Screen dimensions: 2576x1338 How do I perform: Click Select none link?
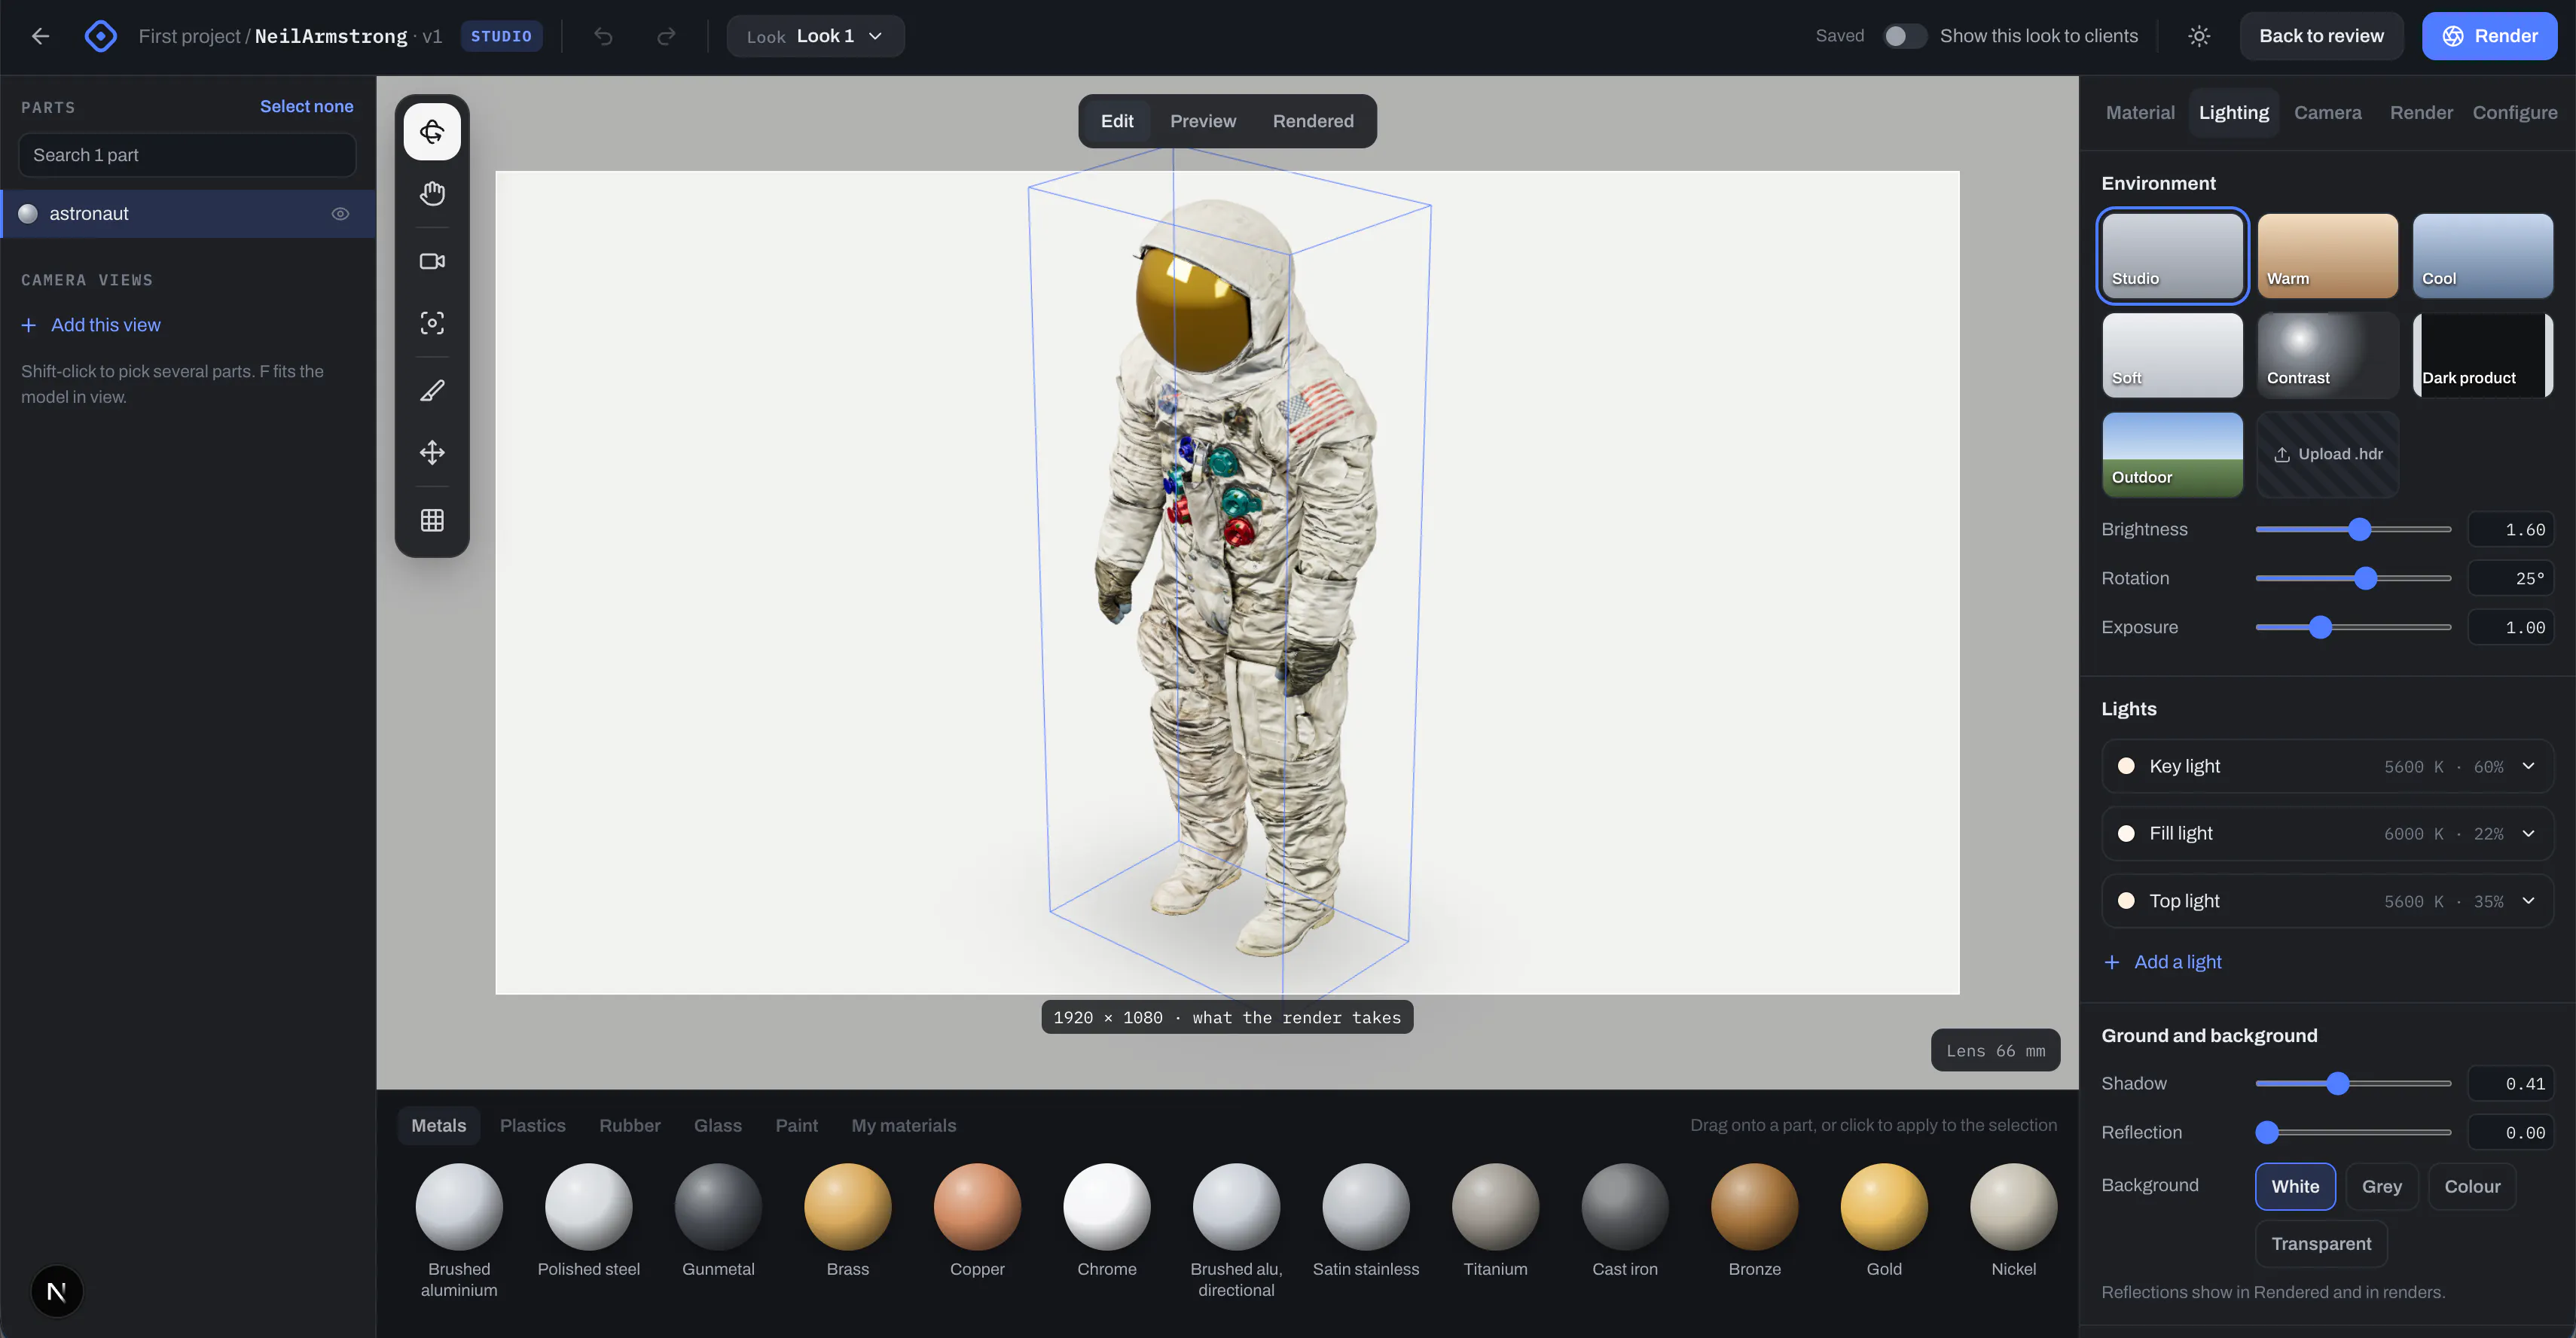click(x=306, y=106)
